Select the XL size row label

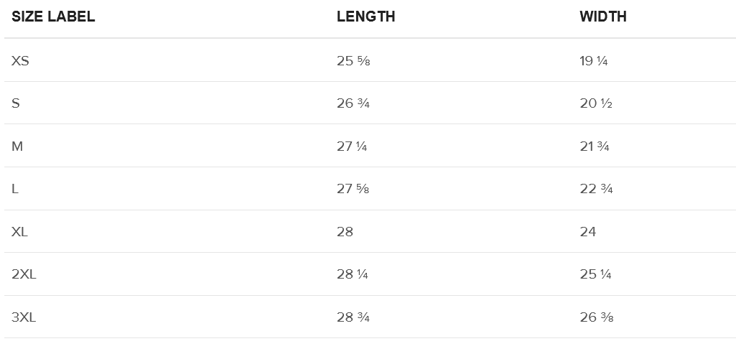[19, 232]
